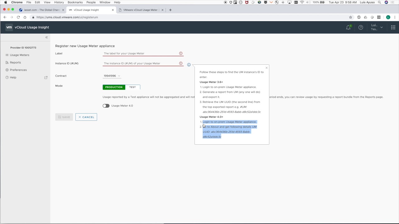Open the View menu

click(47, 2)
